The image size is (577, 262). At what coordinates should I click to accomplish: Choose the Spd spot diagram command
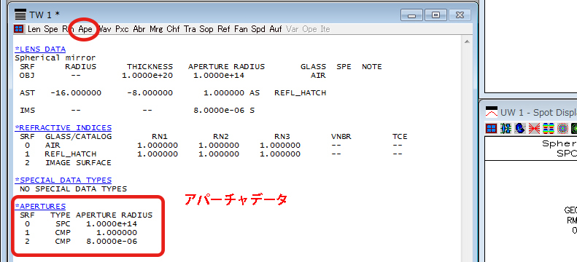258,29
